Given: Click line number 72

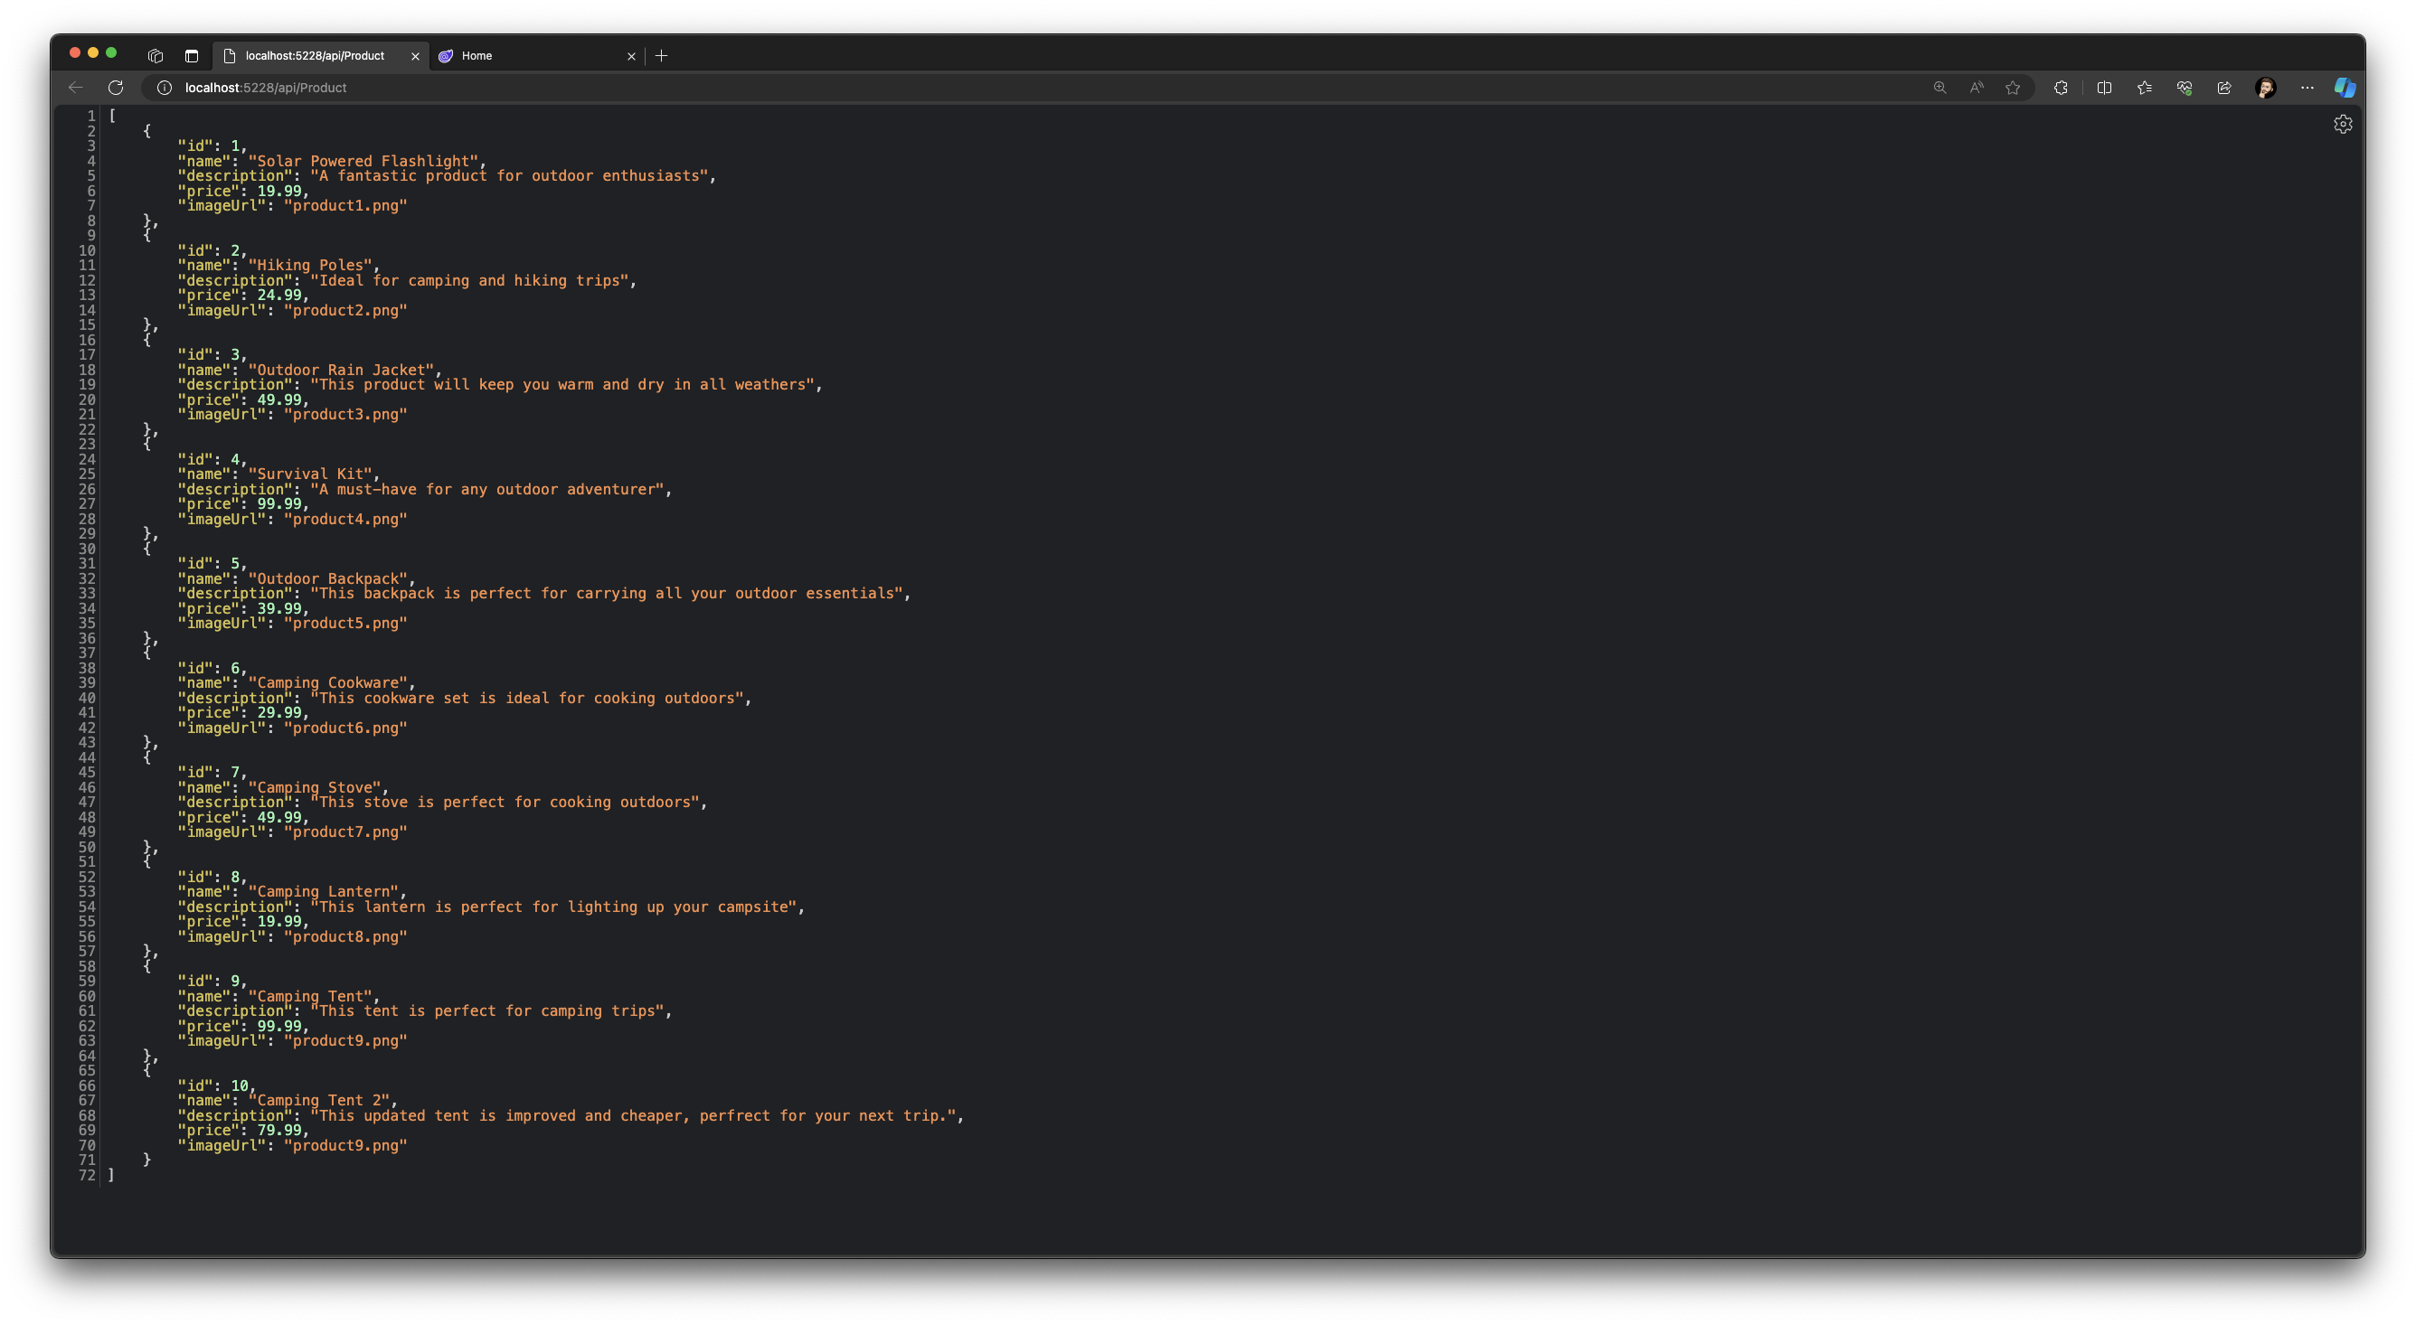Looking at the screenshot, I should click(x=86, y=1175).
